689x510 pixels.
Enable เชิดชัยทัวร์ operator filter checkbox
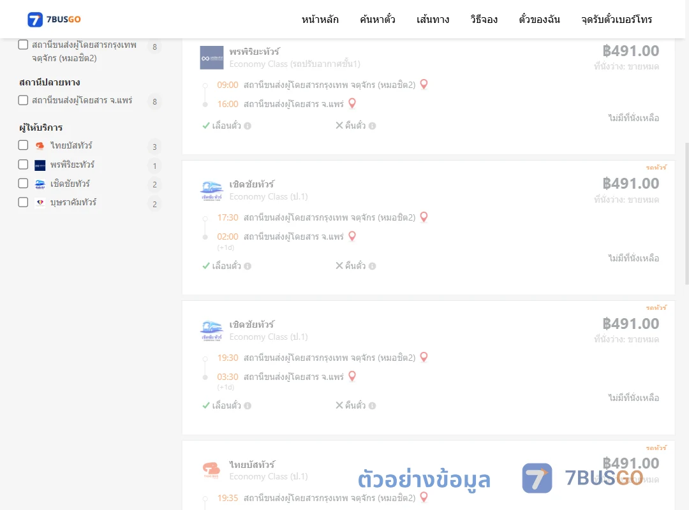[x=24, y=184]
